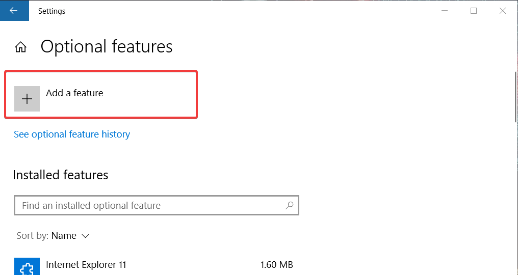This screenshot has height=275, width=518.
Task: Open the Sort by Name dropdown
Action: tap(53, 236)
